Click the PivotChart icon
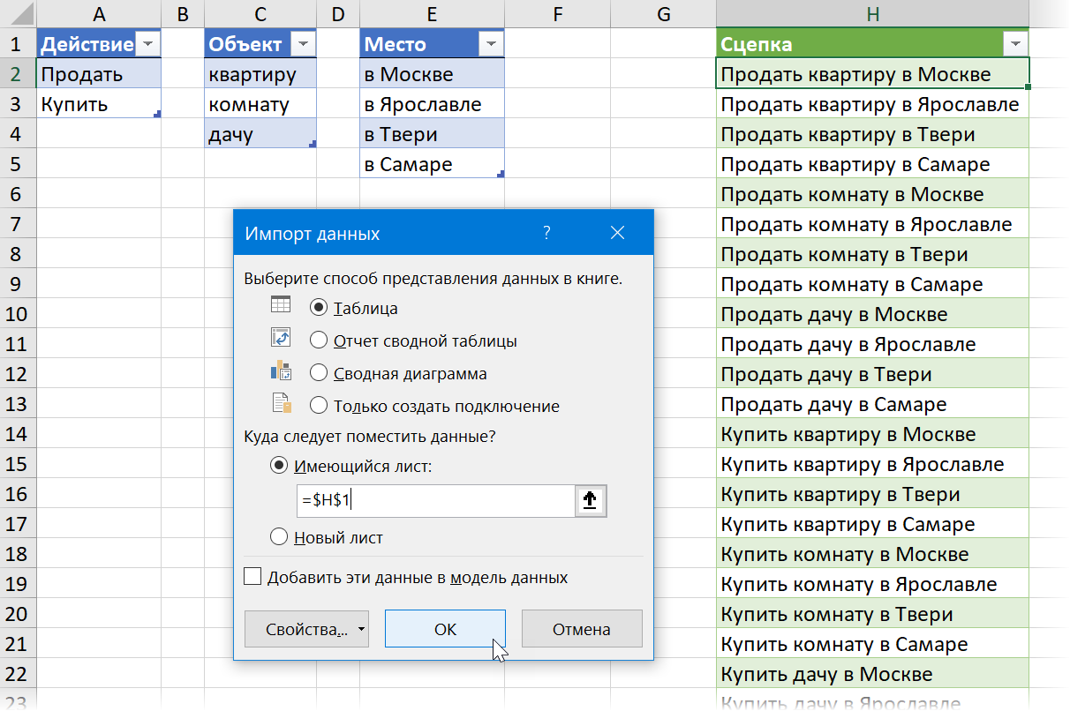 pos(281,370)
